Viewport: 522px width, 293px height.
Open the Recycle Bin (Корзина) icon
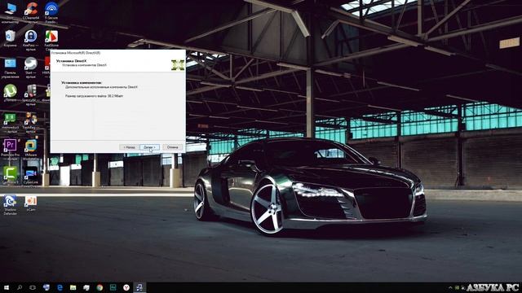coord(10,38)
